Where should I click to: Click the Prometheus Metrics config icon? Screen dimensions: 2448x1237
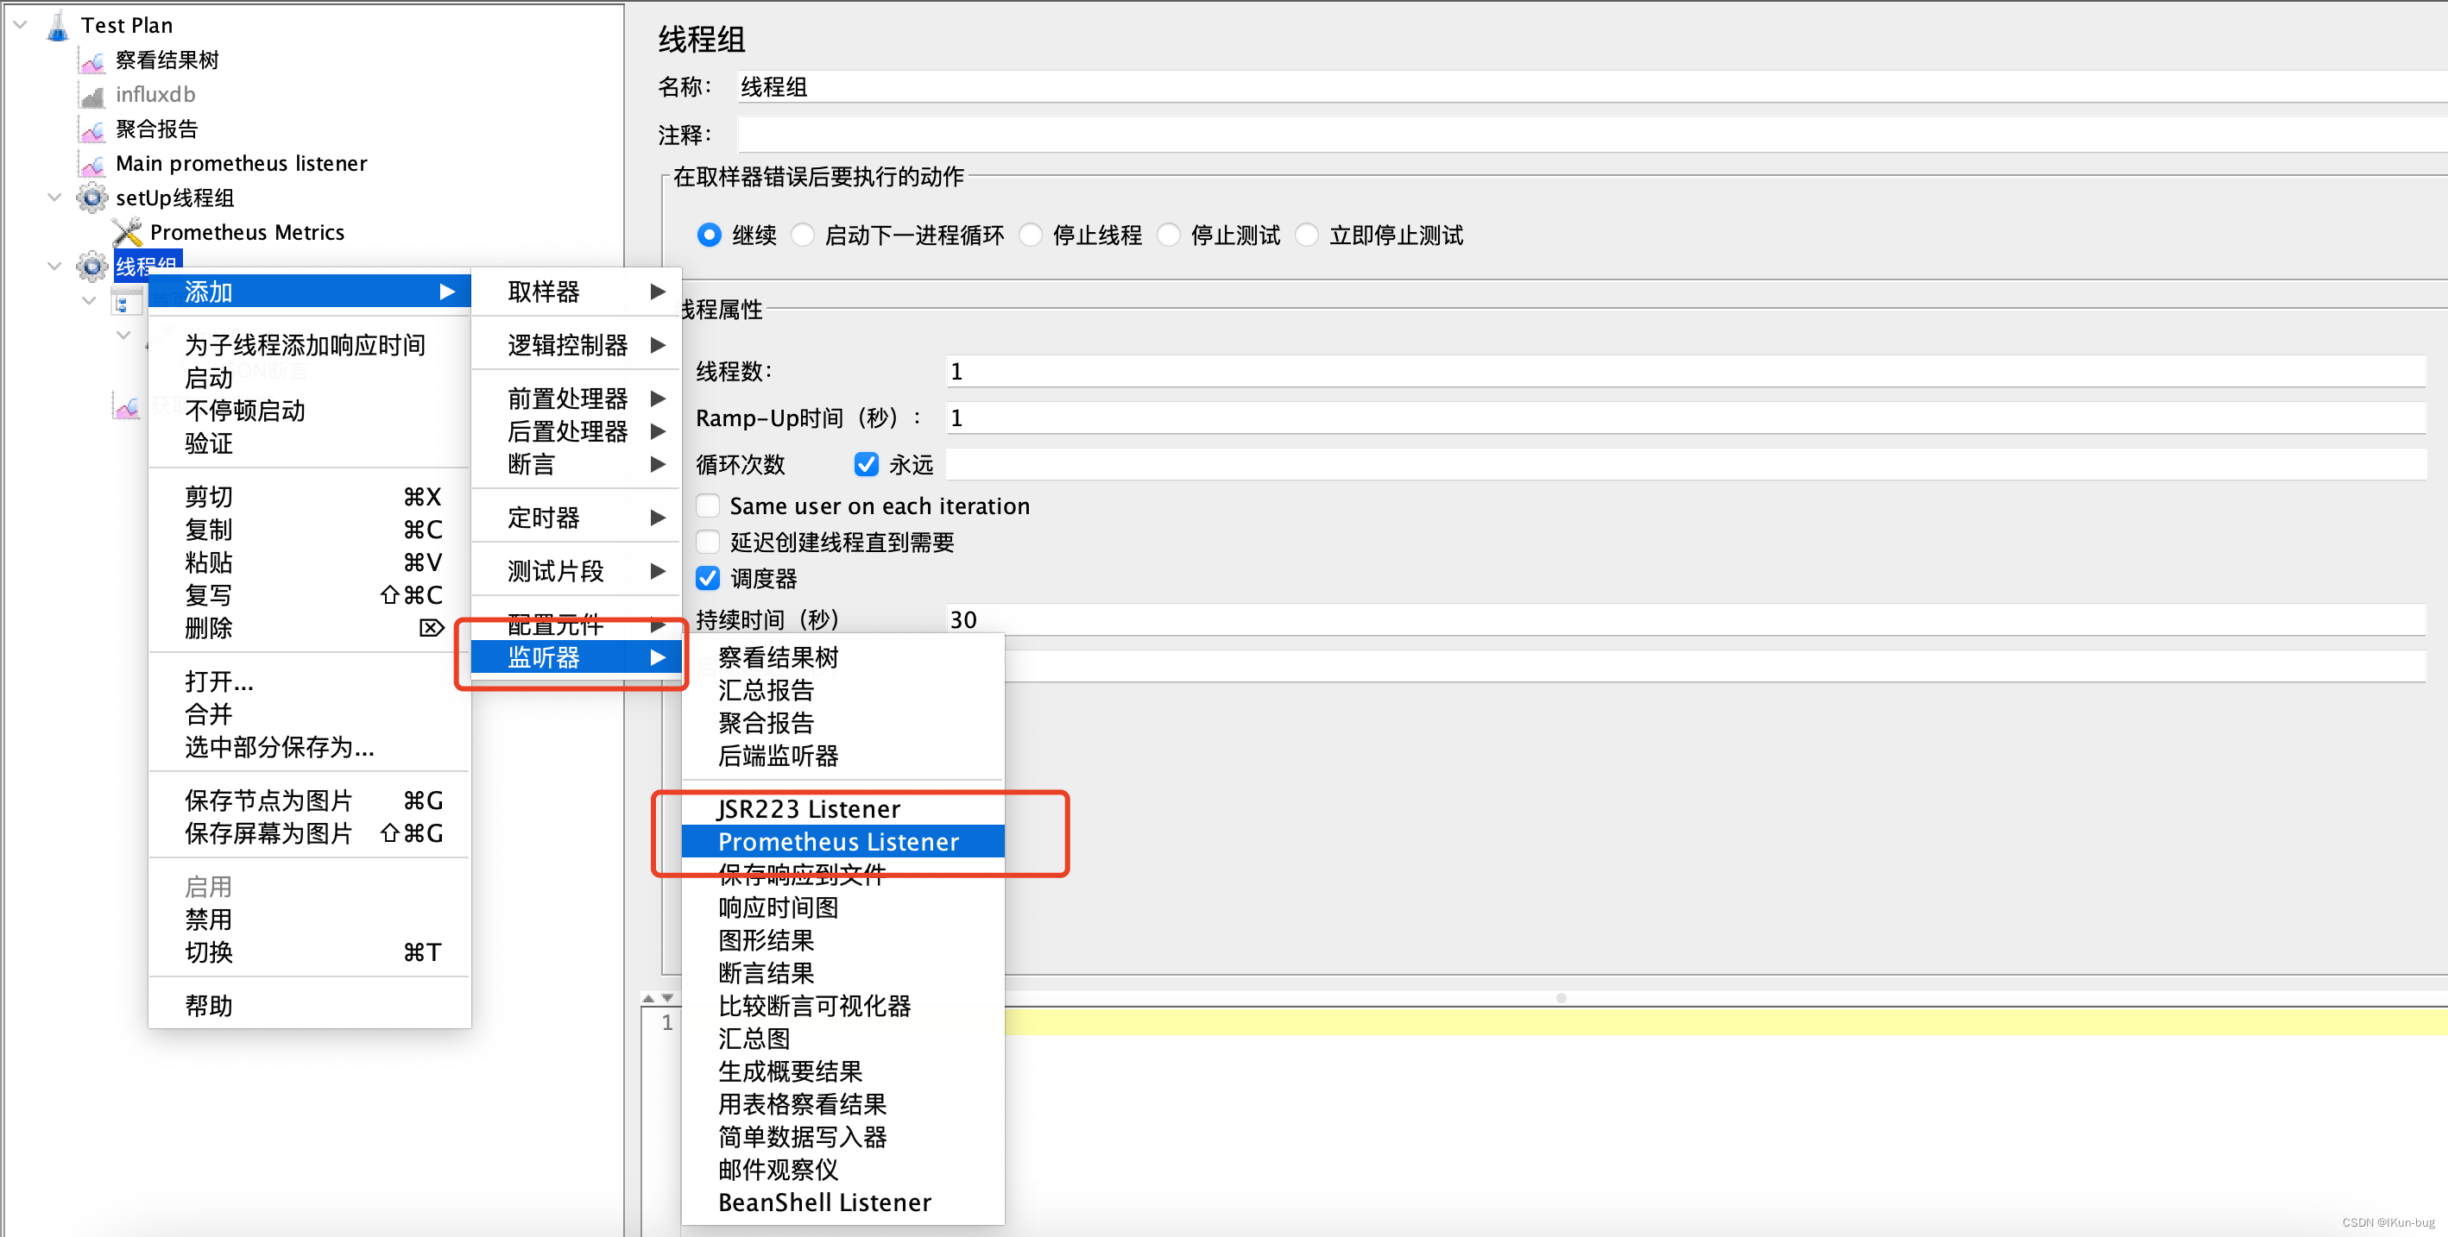pos(126,233)
